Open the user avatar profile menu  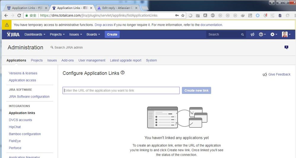[x=286, y=34]
